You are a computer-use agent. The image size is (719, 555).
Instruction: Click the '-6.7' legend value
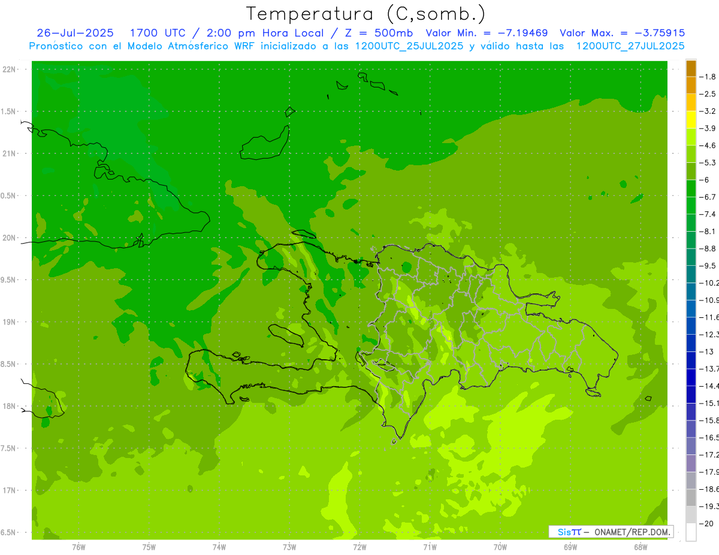click(x=708, y=197)
